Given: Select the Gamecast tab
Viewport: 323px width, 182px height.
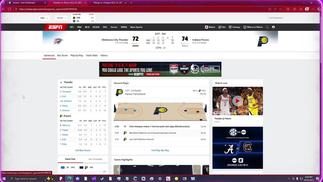Looking at the screenshot, I should tap(49, 55).
